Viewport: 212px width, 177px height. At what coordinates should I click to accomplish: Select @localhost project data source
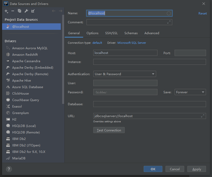[x=31, y=27]
